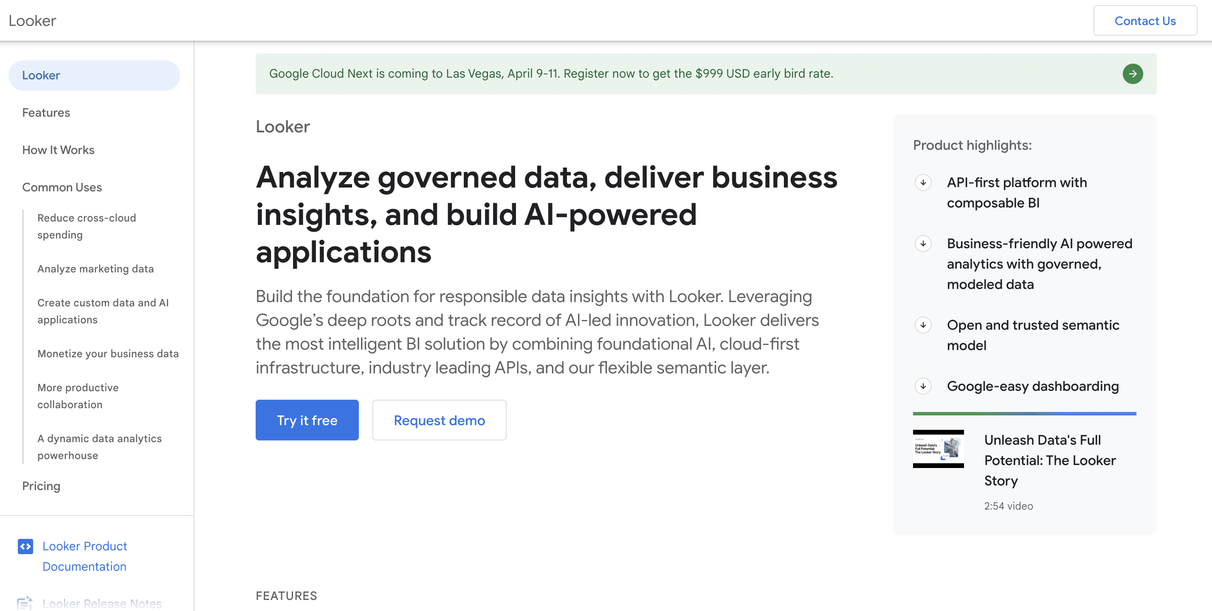Open Looker Product Documentation link
The image size is (1212, 611).
click(x=85, y=556)
